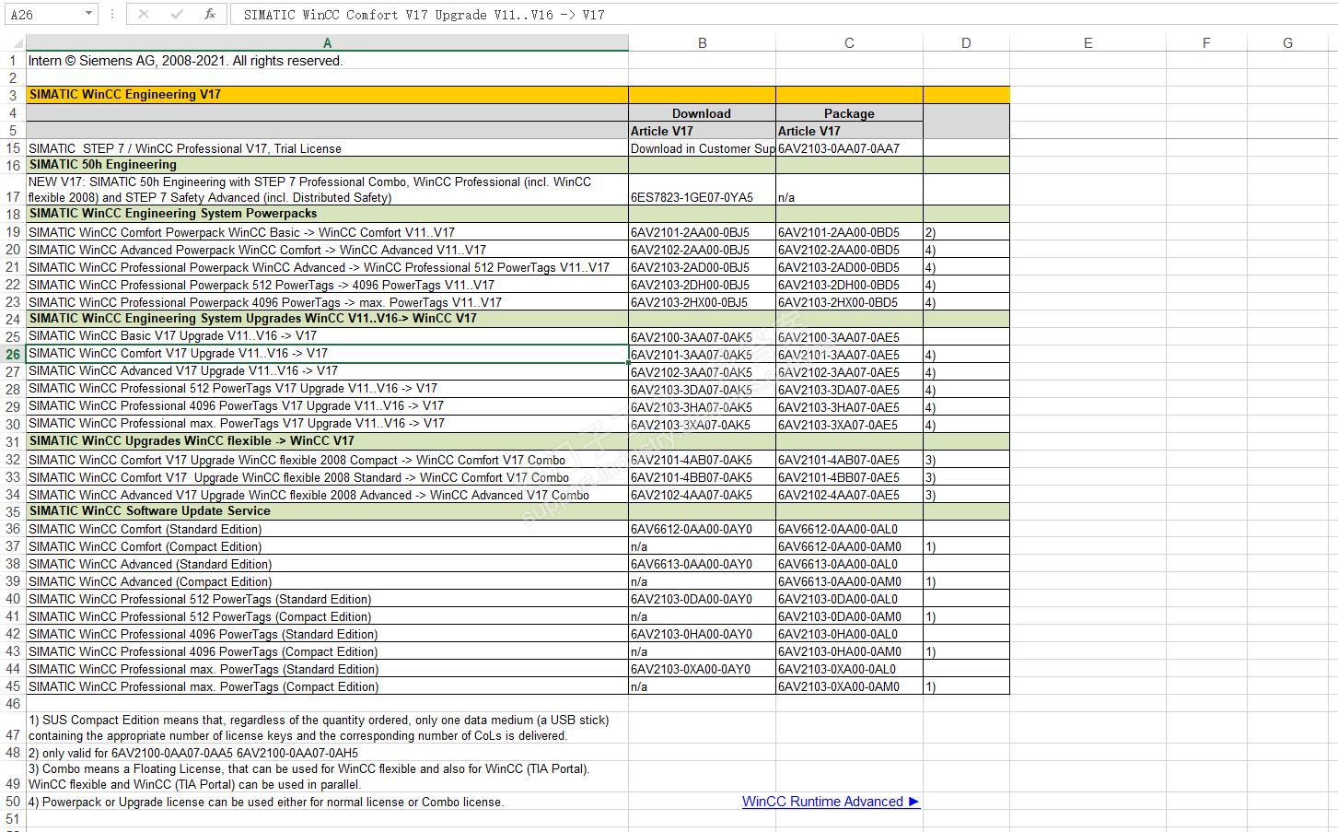Image resolution: width=1338 pixels, height=832 pixels.
Task: Click cell 6AV2103-3HA07-0AE5
Action: pyautogui.click(x=849, y=407)
